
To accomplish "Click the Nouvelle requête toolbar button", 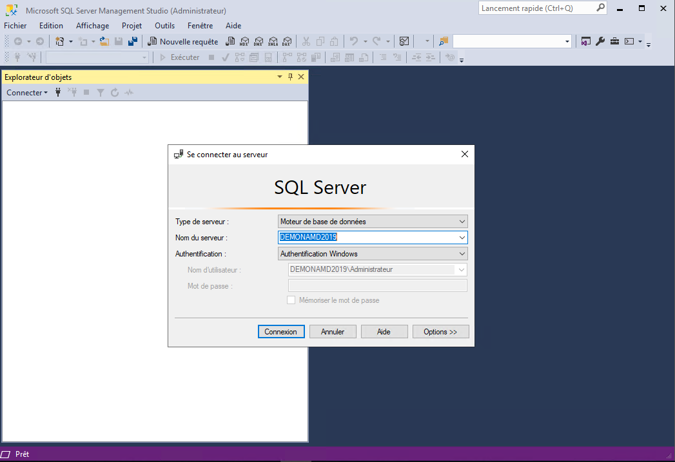I will pyautogui.click(x=183, y=41).
